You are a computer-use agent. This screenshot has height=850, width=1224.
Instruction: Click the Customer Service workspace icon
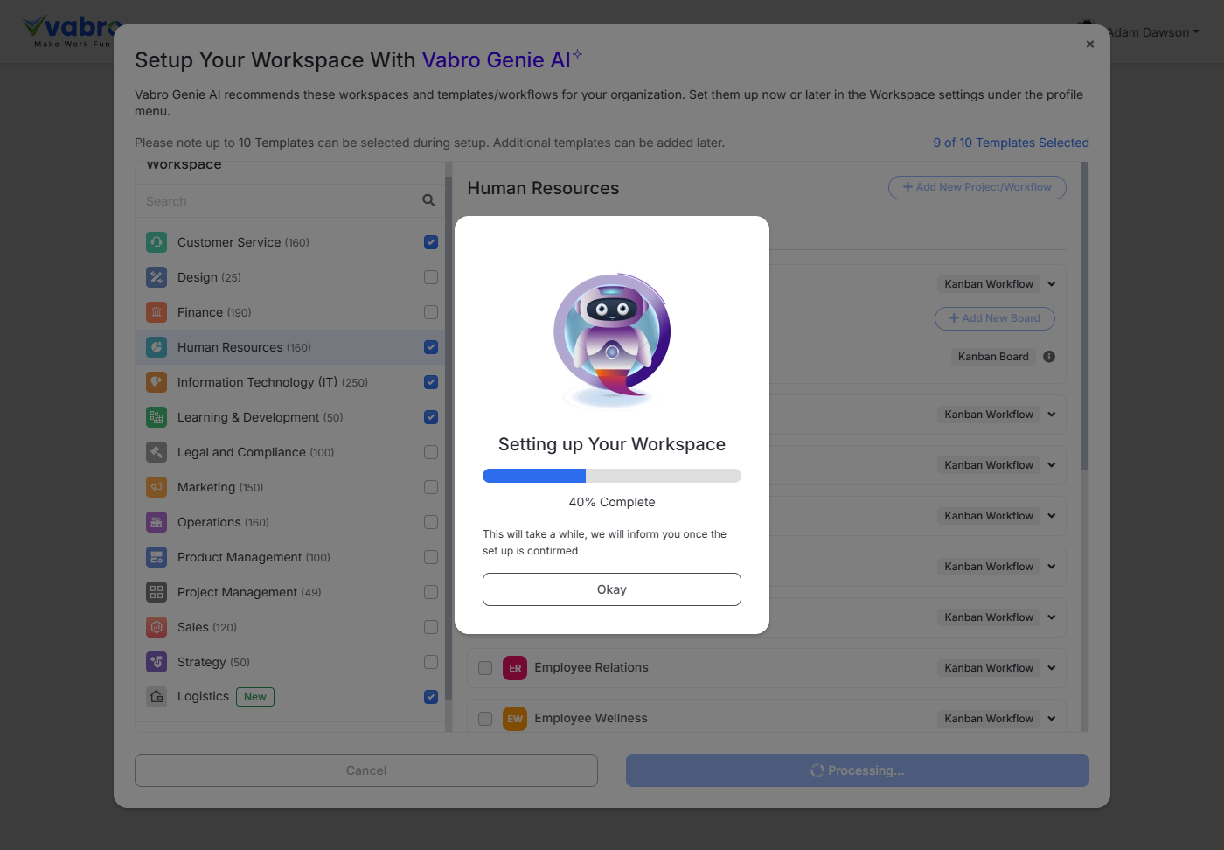[x=156, y=242]
